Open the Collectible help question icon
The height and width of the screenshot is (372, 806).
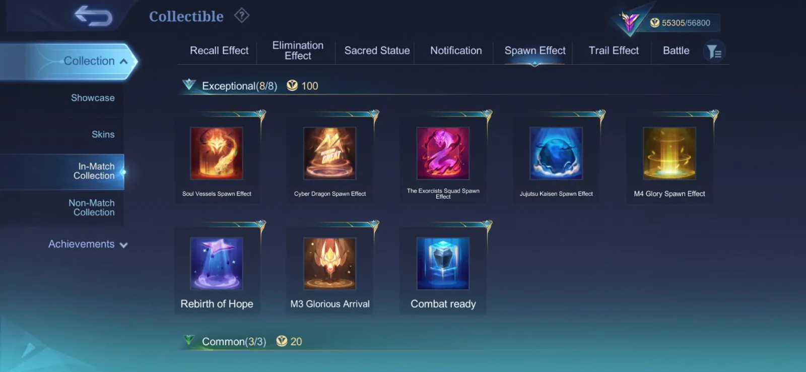click(242, 16)
